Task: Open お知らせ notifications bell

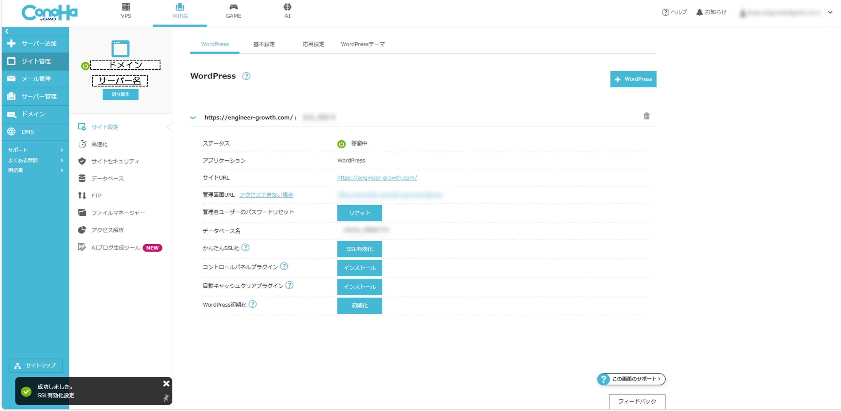Action: (711, 12)
